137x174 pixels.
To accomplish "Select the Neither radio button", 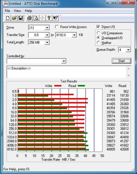I will tap(98, 43).
